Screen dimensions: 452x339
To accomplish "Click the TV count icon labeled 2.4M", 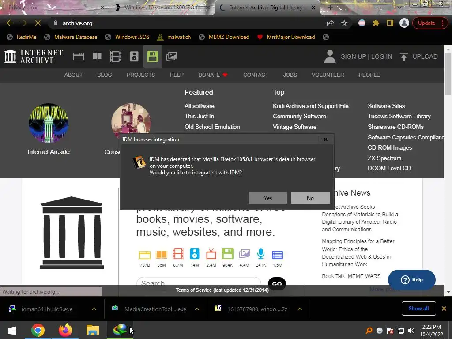I will [211, 254].
